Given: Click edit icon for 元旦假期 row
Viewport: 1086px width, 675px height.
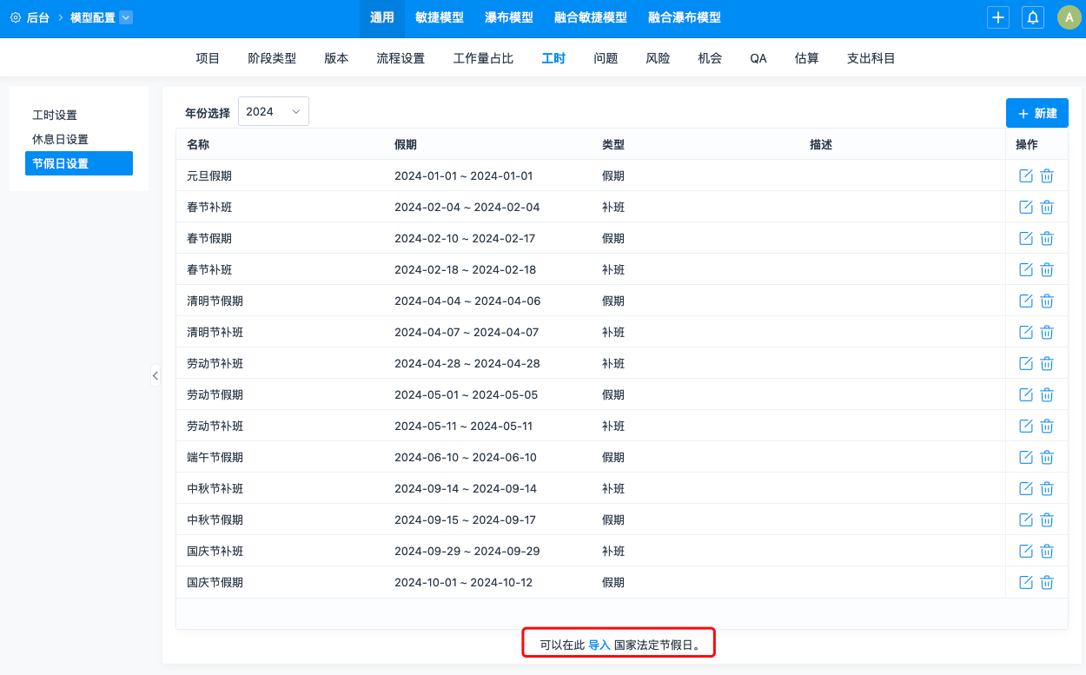Looking at the screenshot, I should [x=1025, y=175].
